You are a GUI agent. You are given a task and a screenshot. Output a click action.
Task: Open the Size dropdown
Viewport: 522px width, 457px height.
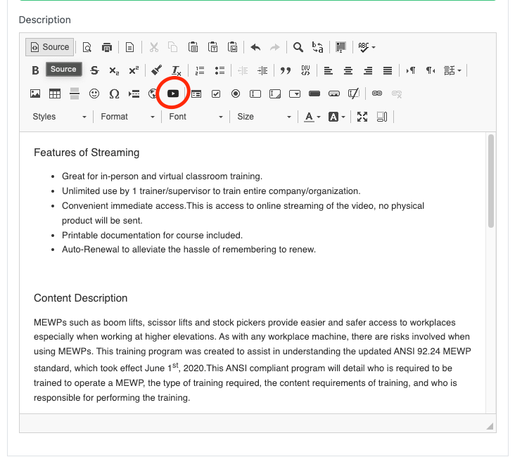(264, 117)
